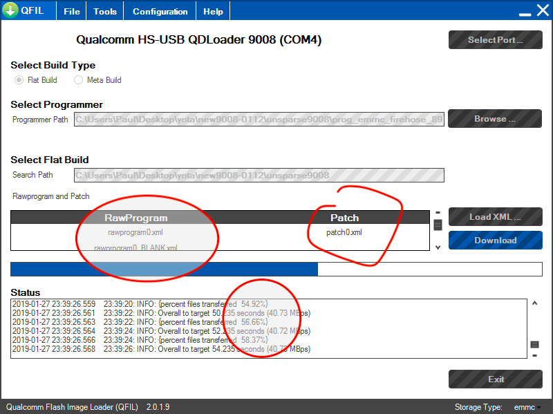This screenshot has height=414, width=553.
Task: Open the Help menu
Action: click(213, 11)
